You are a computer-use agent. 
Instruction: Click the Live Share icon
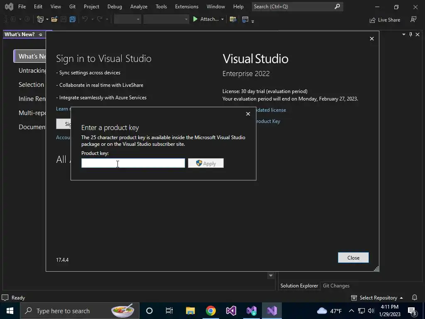point(372,20)
